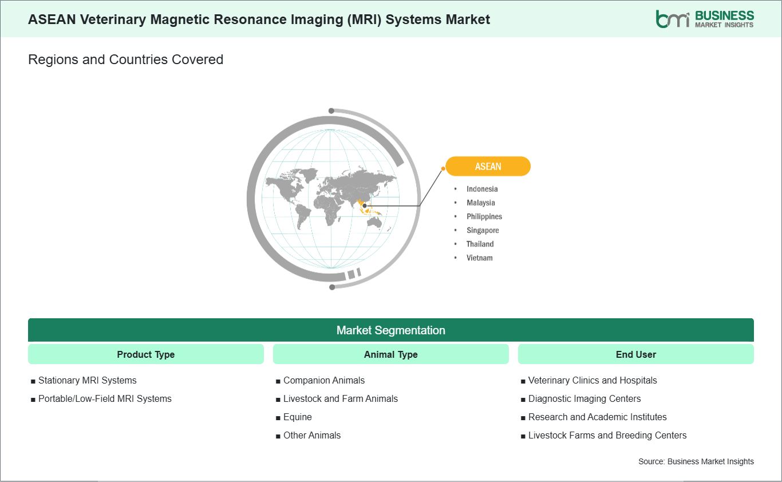Select the Product Type segment header

[146, 354]
